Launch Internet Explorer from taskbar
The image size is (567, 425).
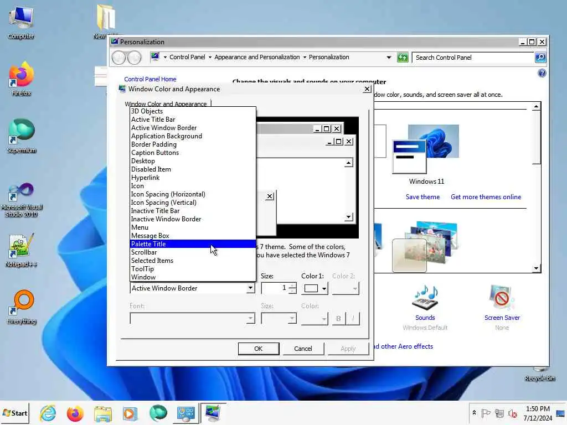tap(48, 413)
